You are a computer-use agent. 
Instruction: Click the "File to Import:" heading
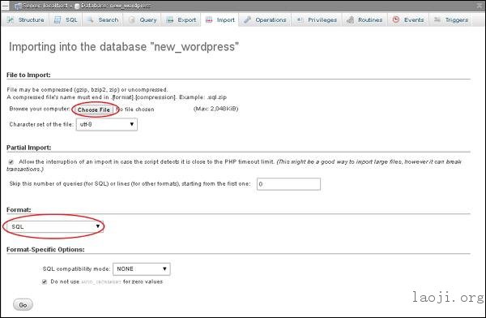tap(28, 75)
